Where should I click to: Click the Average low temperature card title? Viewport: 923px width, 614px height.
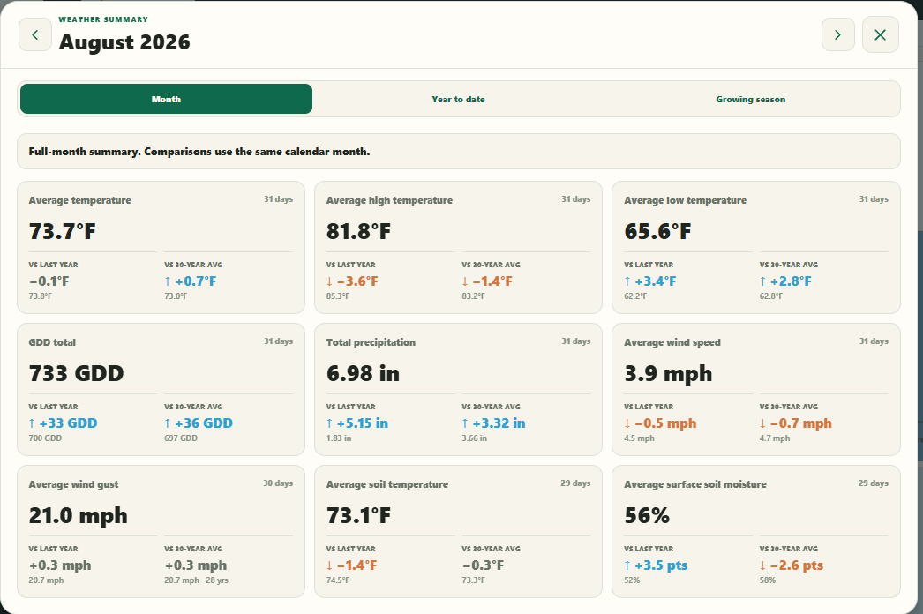click(685, 200)
